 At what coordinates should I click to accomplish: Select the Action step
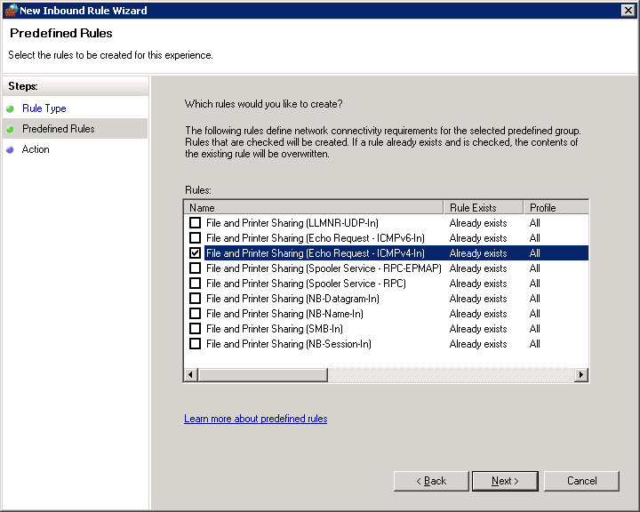[36, 149]
